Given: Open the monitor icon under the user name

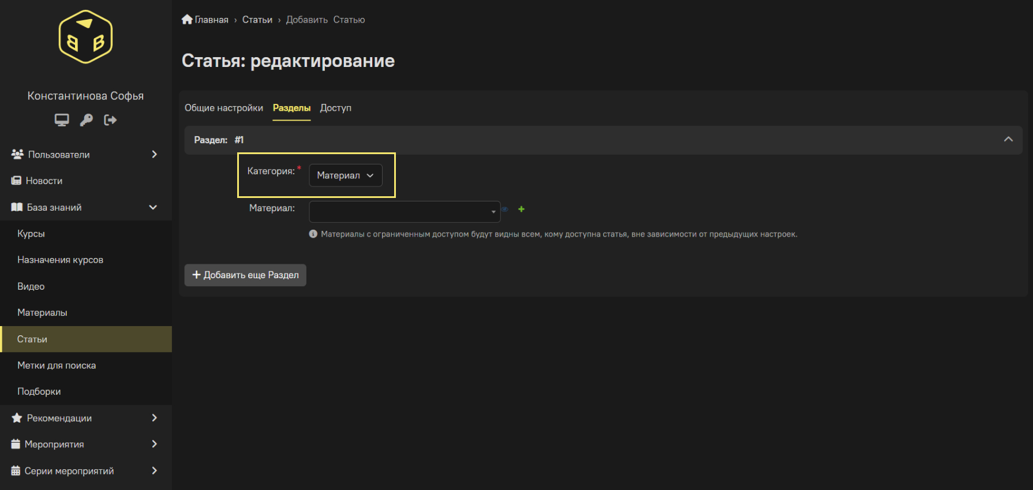Looking at the screenshot, I should (x=62, y=120).
